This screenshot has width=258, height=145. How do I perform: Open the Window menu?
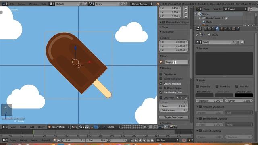(33, 4)
